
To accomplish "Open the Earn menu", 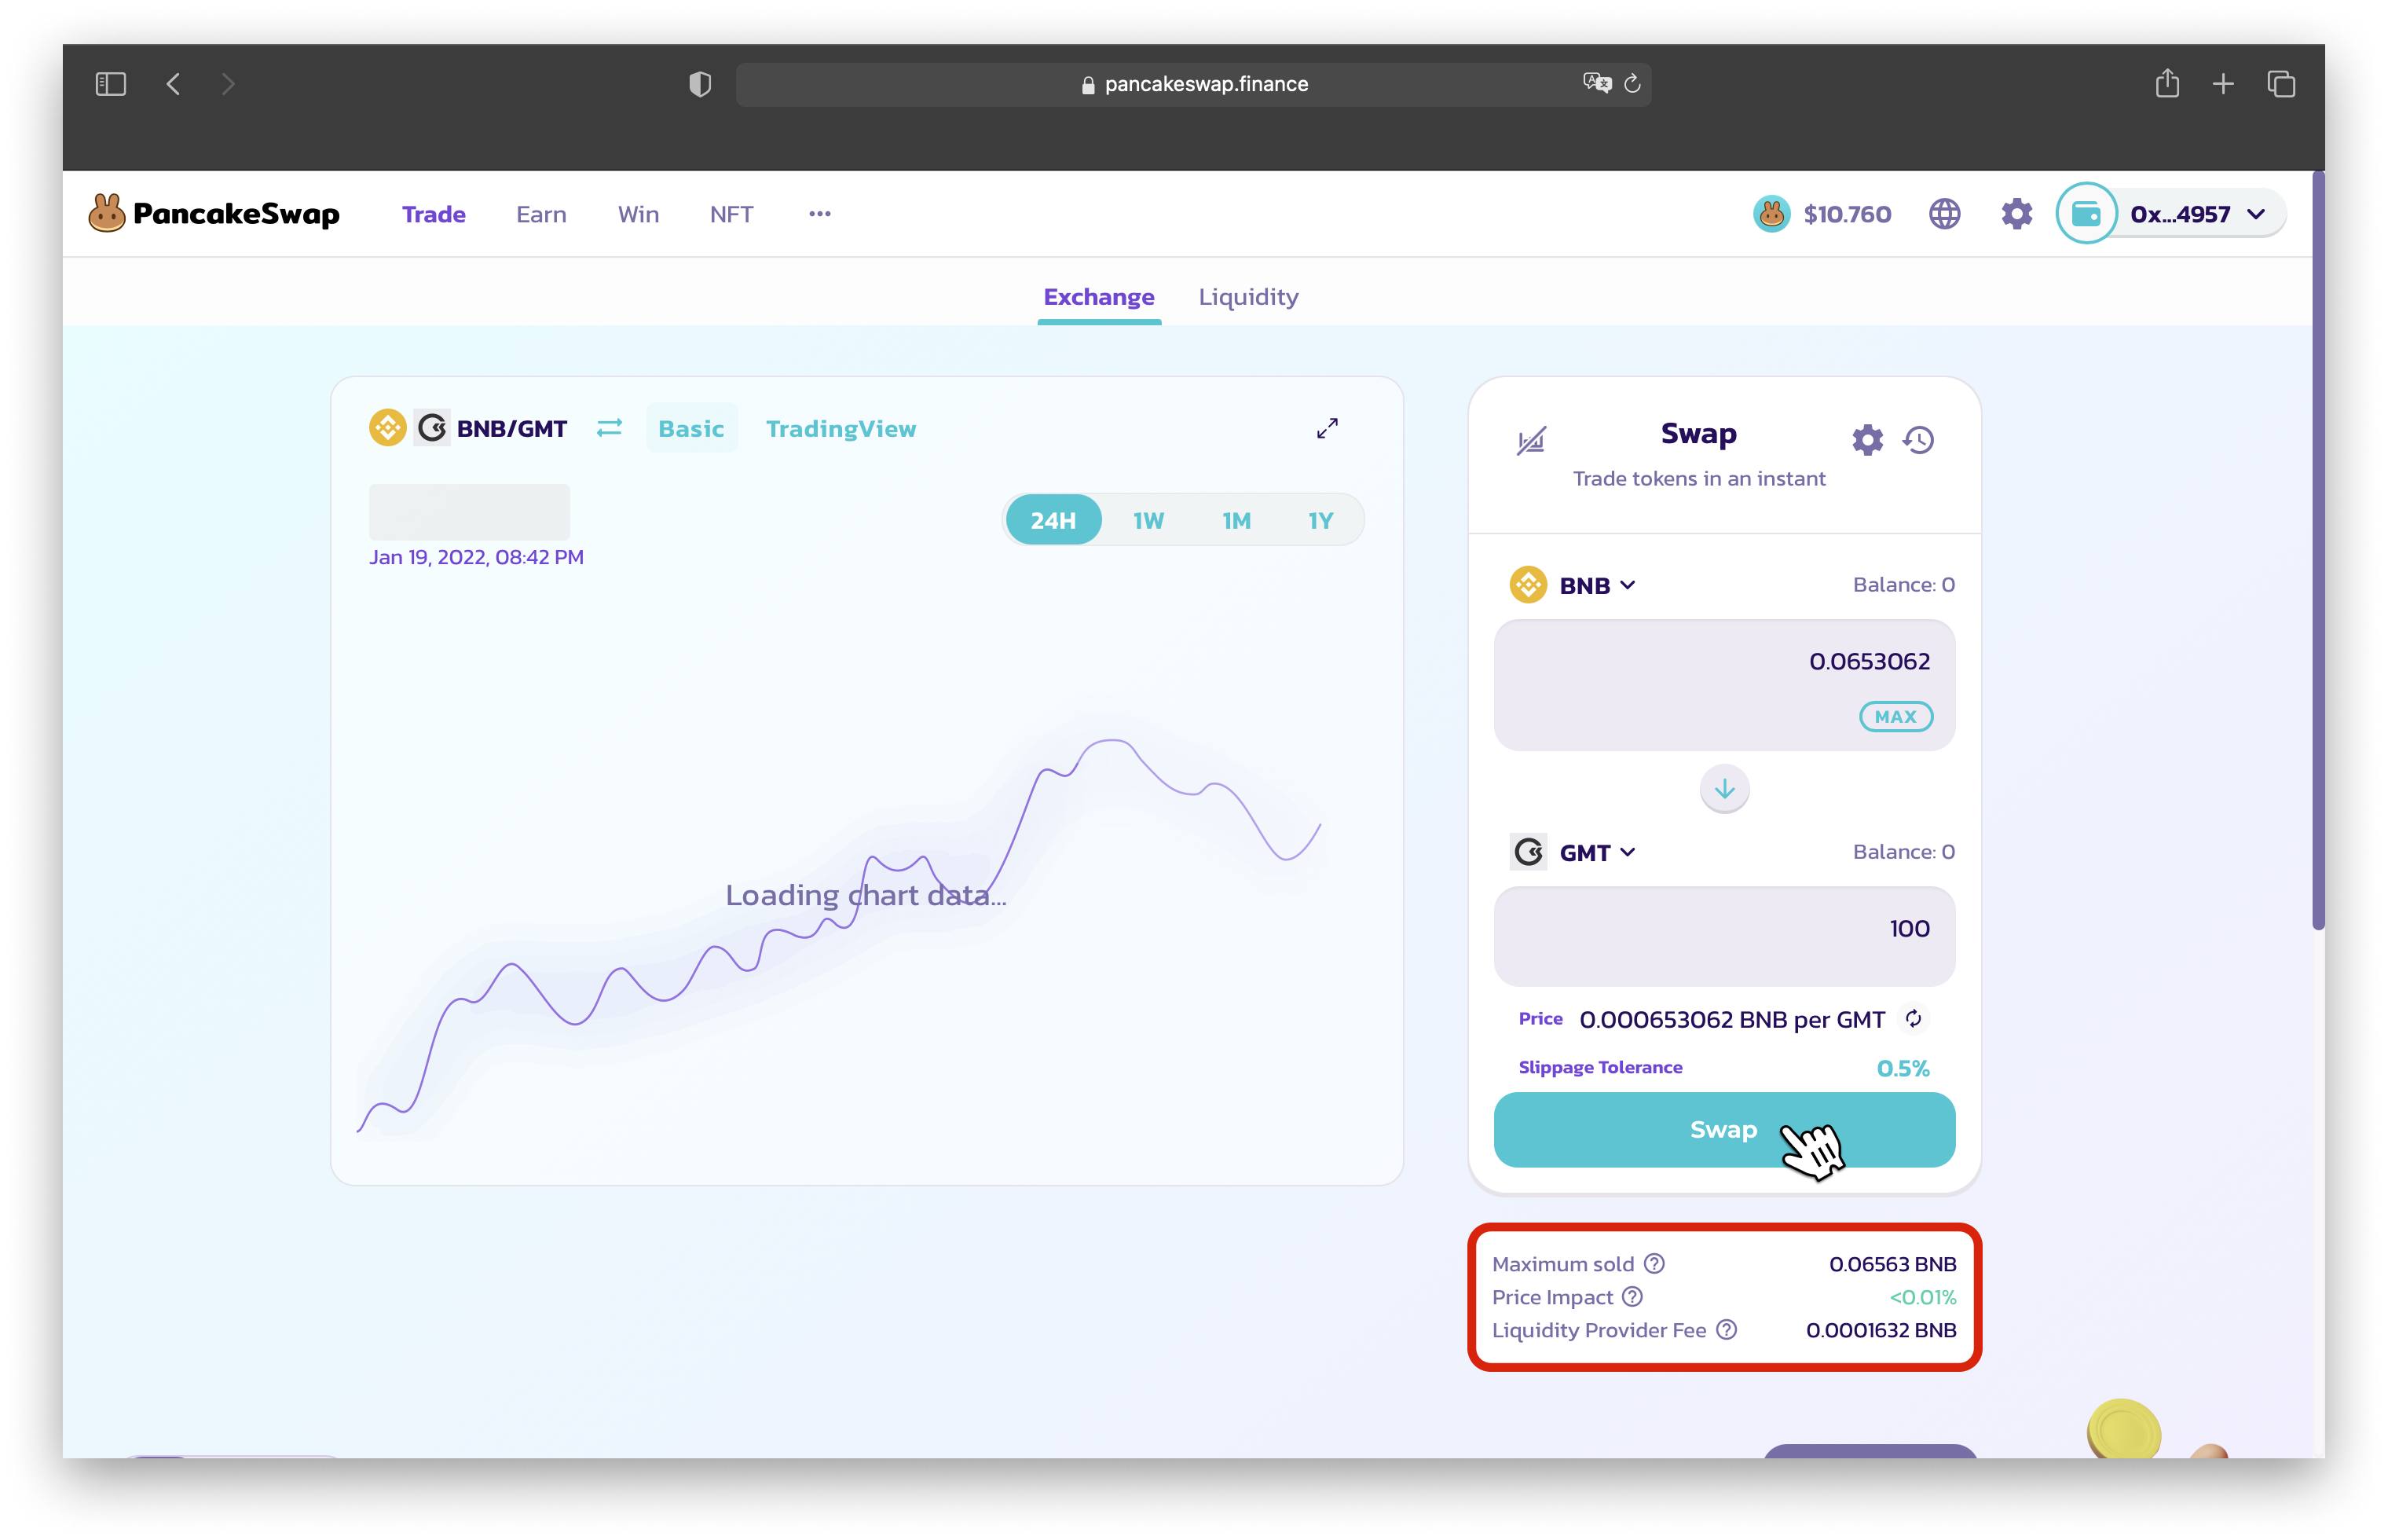I will 540,214.
